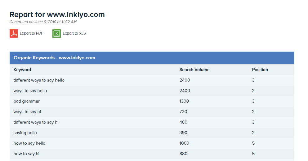Image resolution: width=308 pixels, height=161 pixels.
Task: Select keyword 'different ways to say hi'
Action: pos(36,122)
